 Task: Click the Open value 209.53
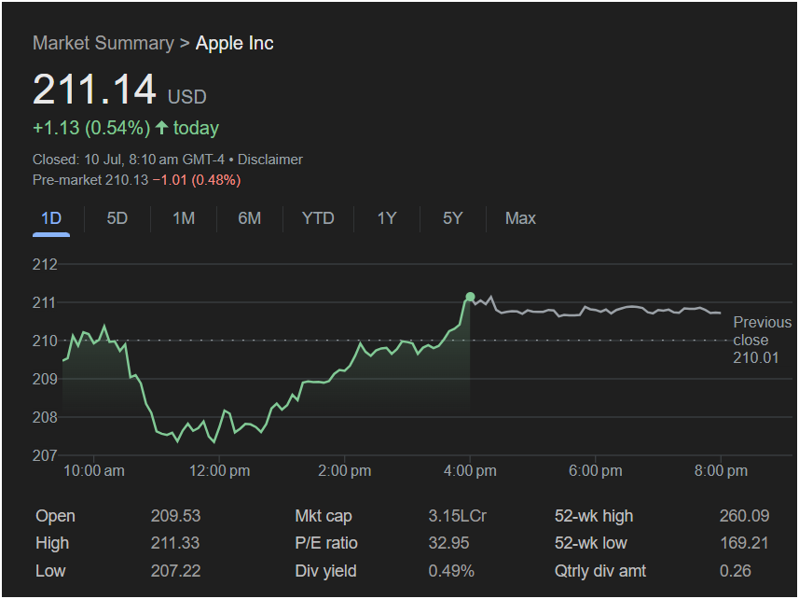point(175,516)
